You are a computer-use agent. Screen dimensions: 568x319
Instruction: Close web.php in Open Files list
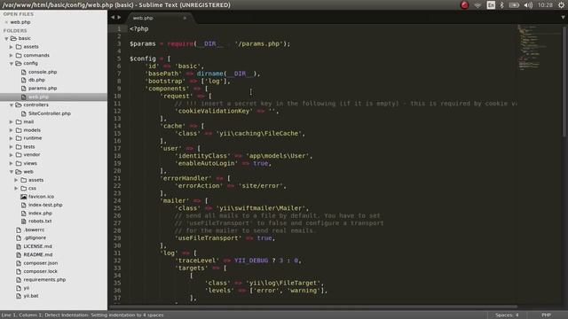point(6,22)
